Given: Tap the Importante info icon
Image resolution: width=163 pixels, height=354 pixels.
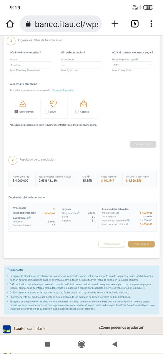Looking at the screenshot, I should [x=8, y=270].
